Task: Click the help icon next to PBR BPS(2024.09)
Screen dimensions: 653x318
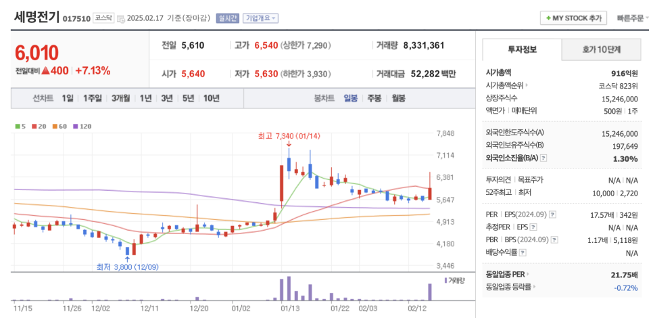Action: click(554, 240)
